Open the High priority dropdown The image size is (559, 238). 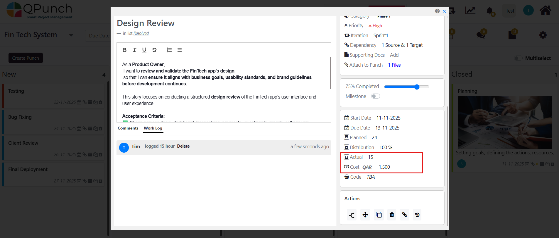tap(376, 26)
